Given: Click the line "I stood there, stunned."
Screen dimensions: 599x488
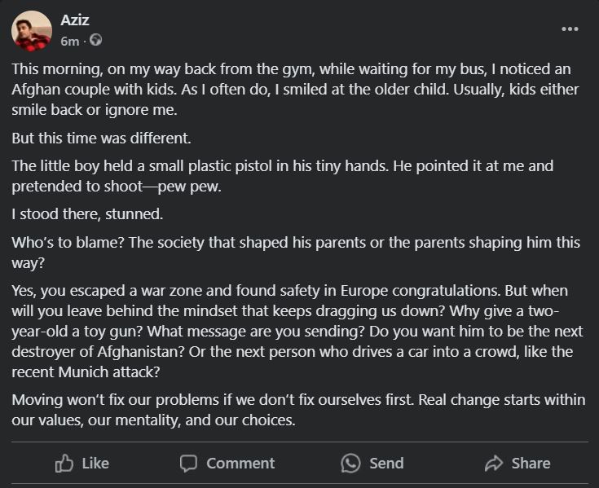Looking at the screenshot, I should pyautogui.click(x=87, y=213).
